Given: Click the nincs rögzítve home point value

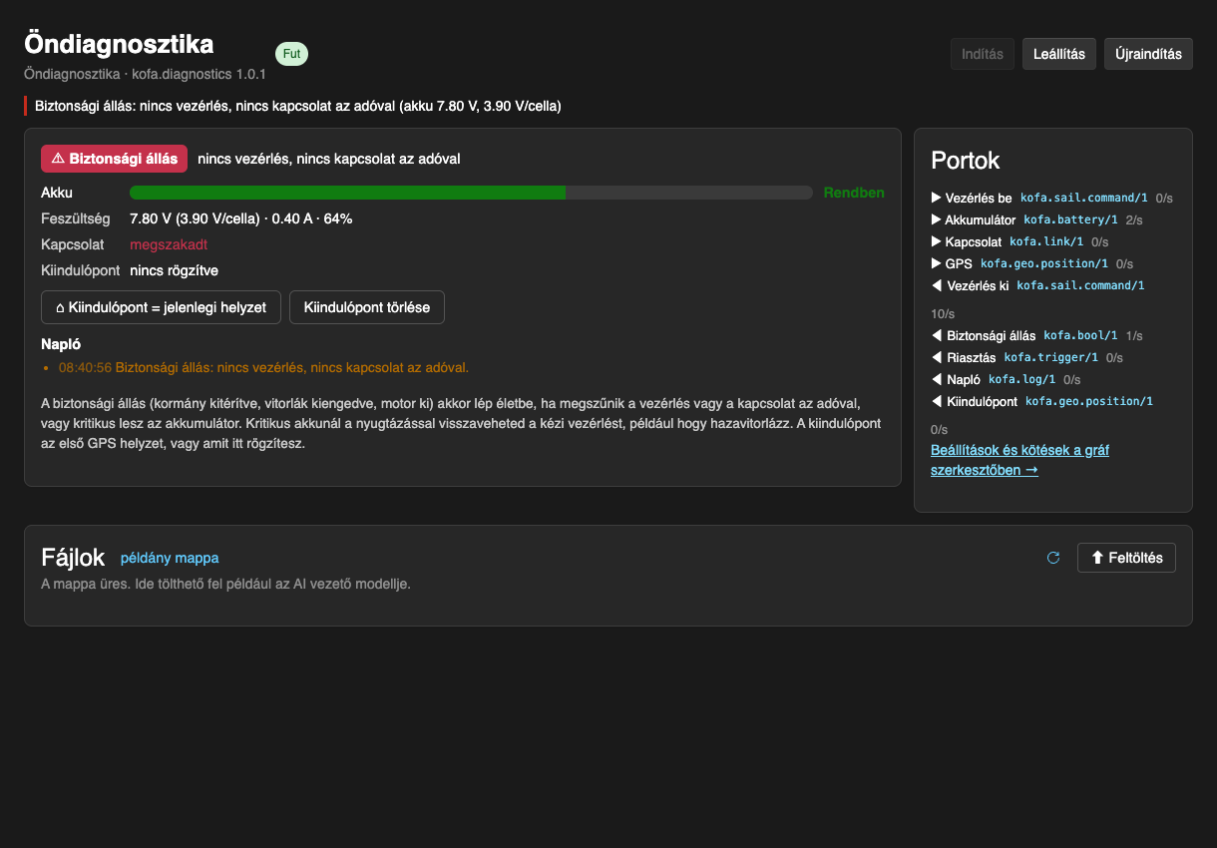Looking at the screenshot, I should click(174, 270).
